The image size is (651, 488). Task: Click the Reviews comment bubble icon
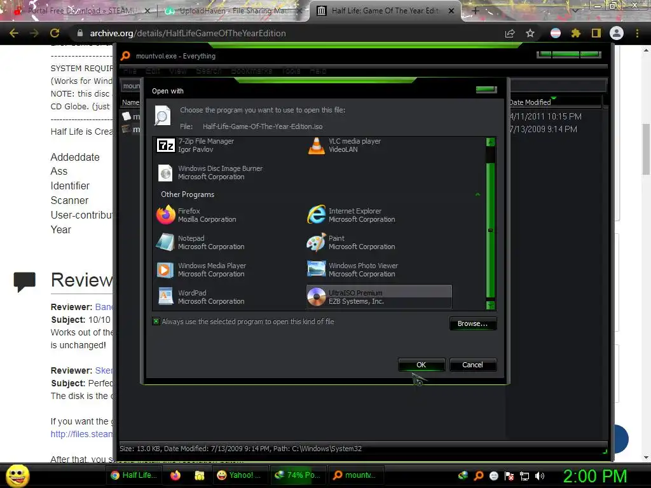click(25, 281)
